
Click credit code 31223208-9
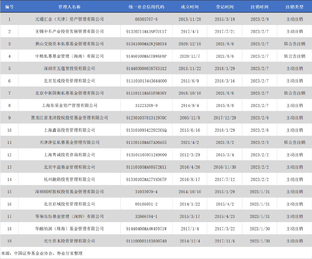click(146, 105)
